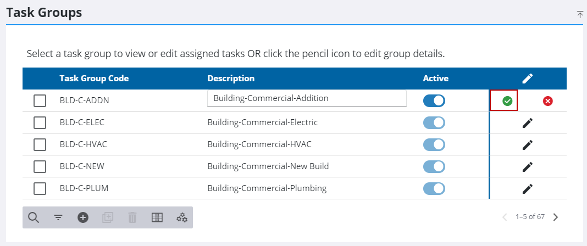Sort by the Description column header

pos(231,79)
